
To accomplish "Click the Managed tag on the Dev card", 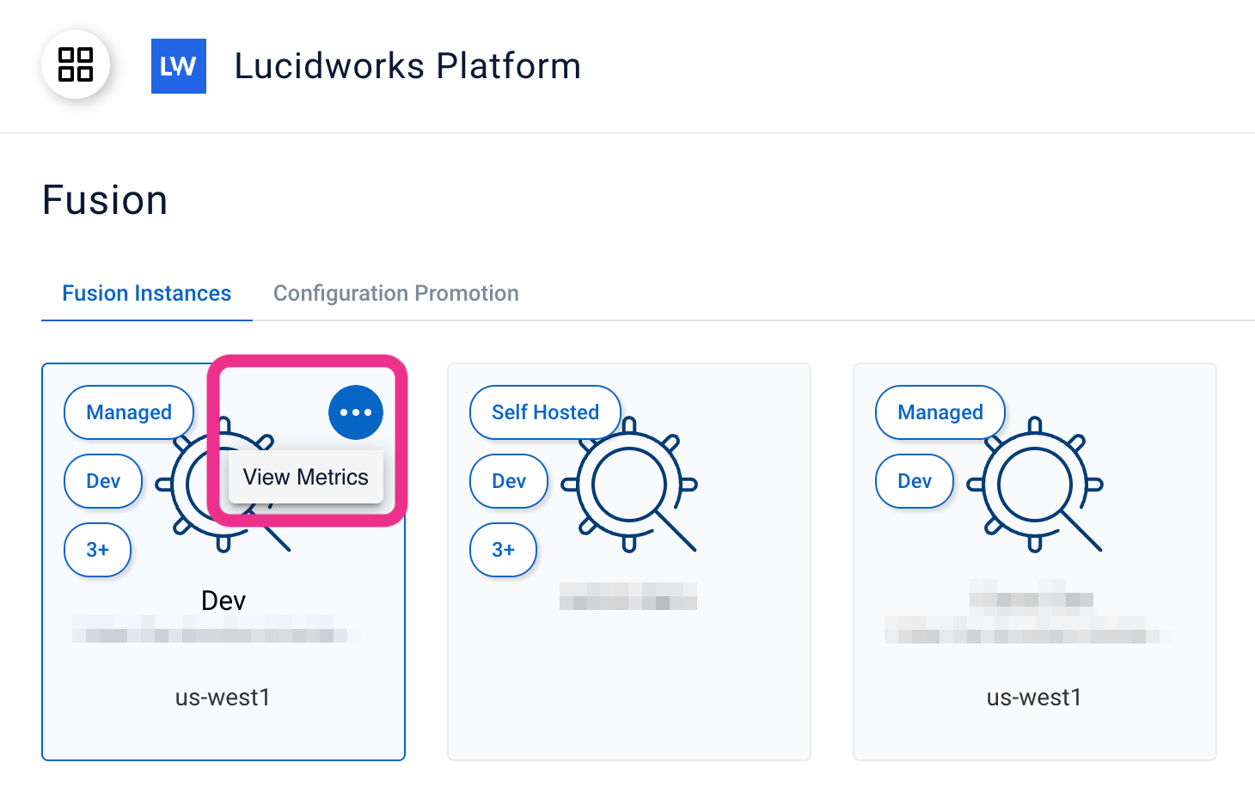I will coord(129,412).
